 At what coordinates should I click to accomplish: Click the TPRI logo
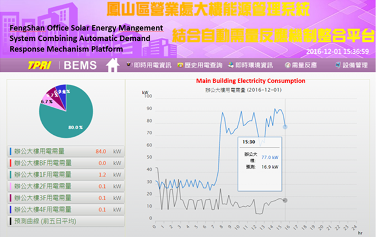click(x=39, y=65)
